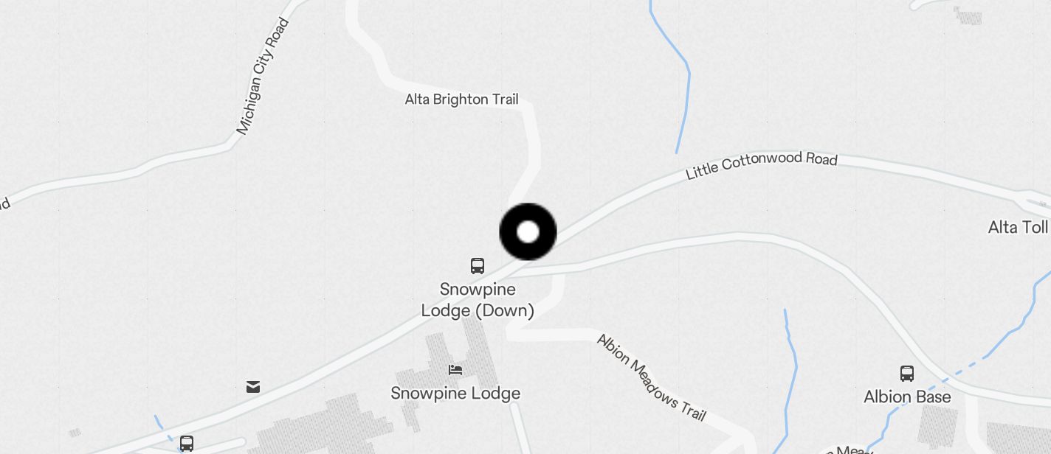Select the small building in the top-right corner
The image size is (1051, 454).
click(x=968, y=15)
